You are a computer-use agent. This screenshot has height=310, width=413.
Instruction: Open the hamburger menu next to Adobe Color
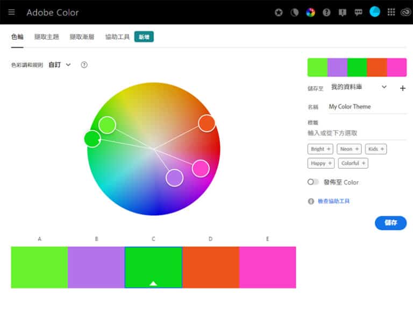12,12
